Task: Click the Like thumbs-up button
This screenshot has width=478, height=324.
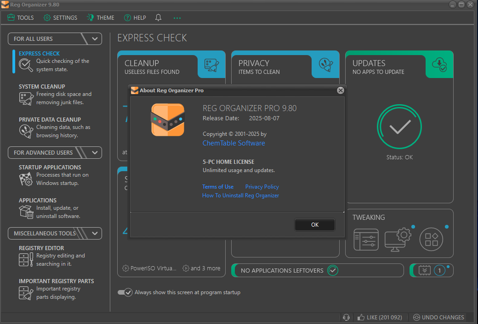Action: click(380, 317)
